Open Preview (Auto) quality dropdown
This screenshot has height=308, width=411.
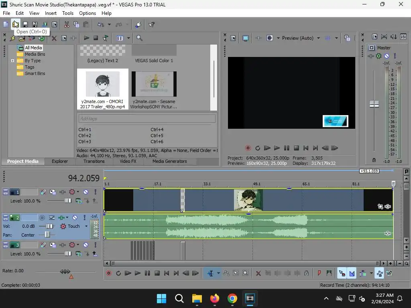(318, 38)
